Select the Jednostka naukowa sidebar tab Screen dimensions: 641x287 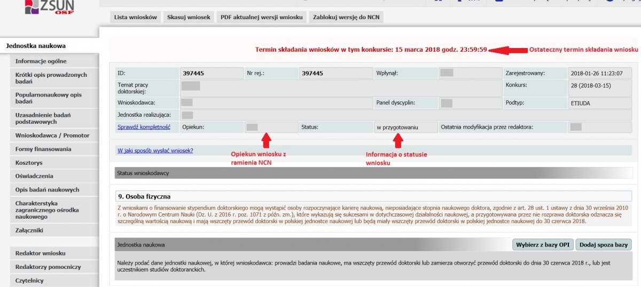(36, 46)
